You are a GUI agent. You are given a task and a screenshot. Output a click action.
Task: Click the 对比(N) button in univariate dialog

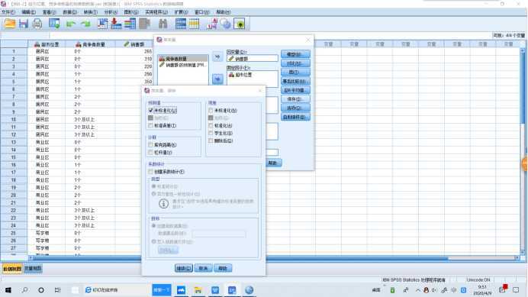click(x=295, y=63)
